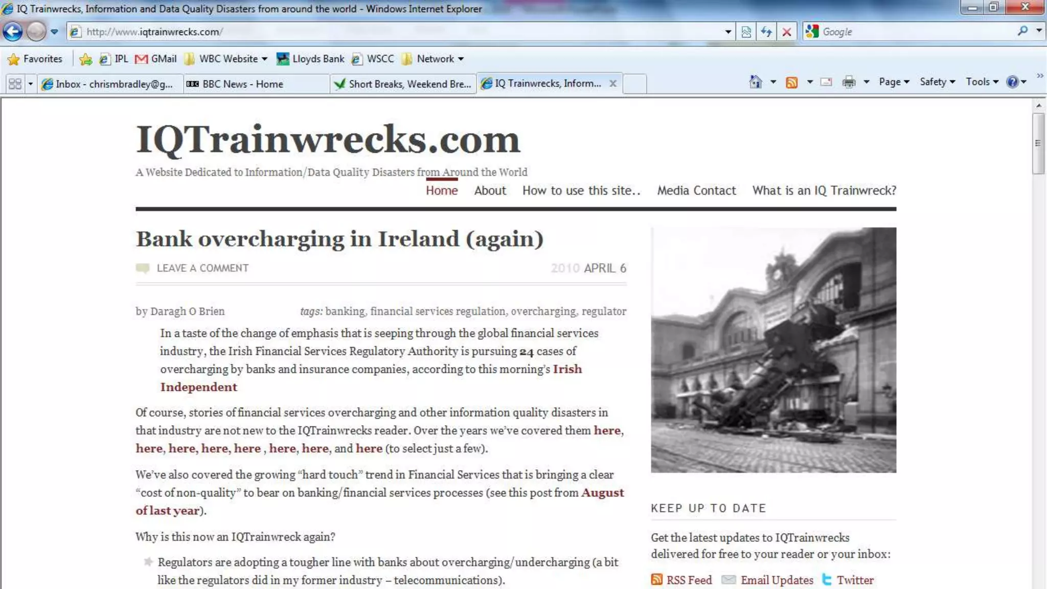Open the Tools menu
The width and height of the screenshot is (1047, 589).
click(982, 82)
